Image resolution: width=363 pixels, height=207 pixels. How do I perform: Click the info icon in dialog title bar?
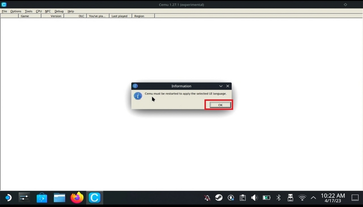135,86
